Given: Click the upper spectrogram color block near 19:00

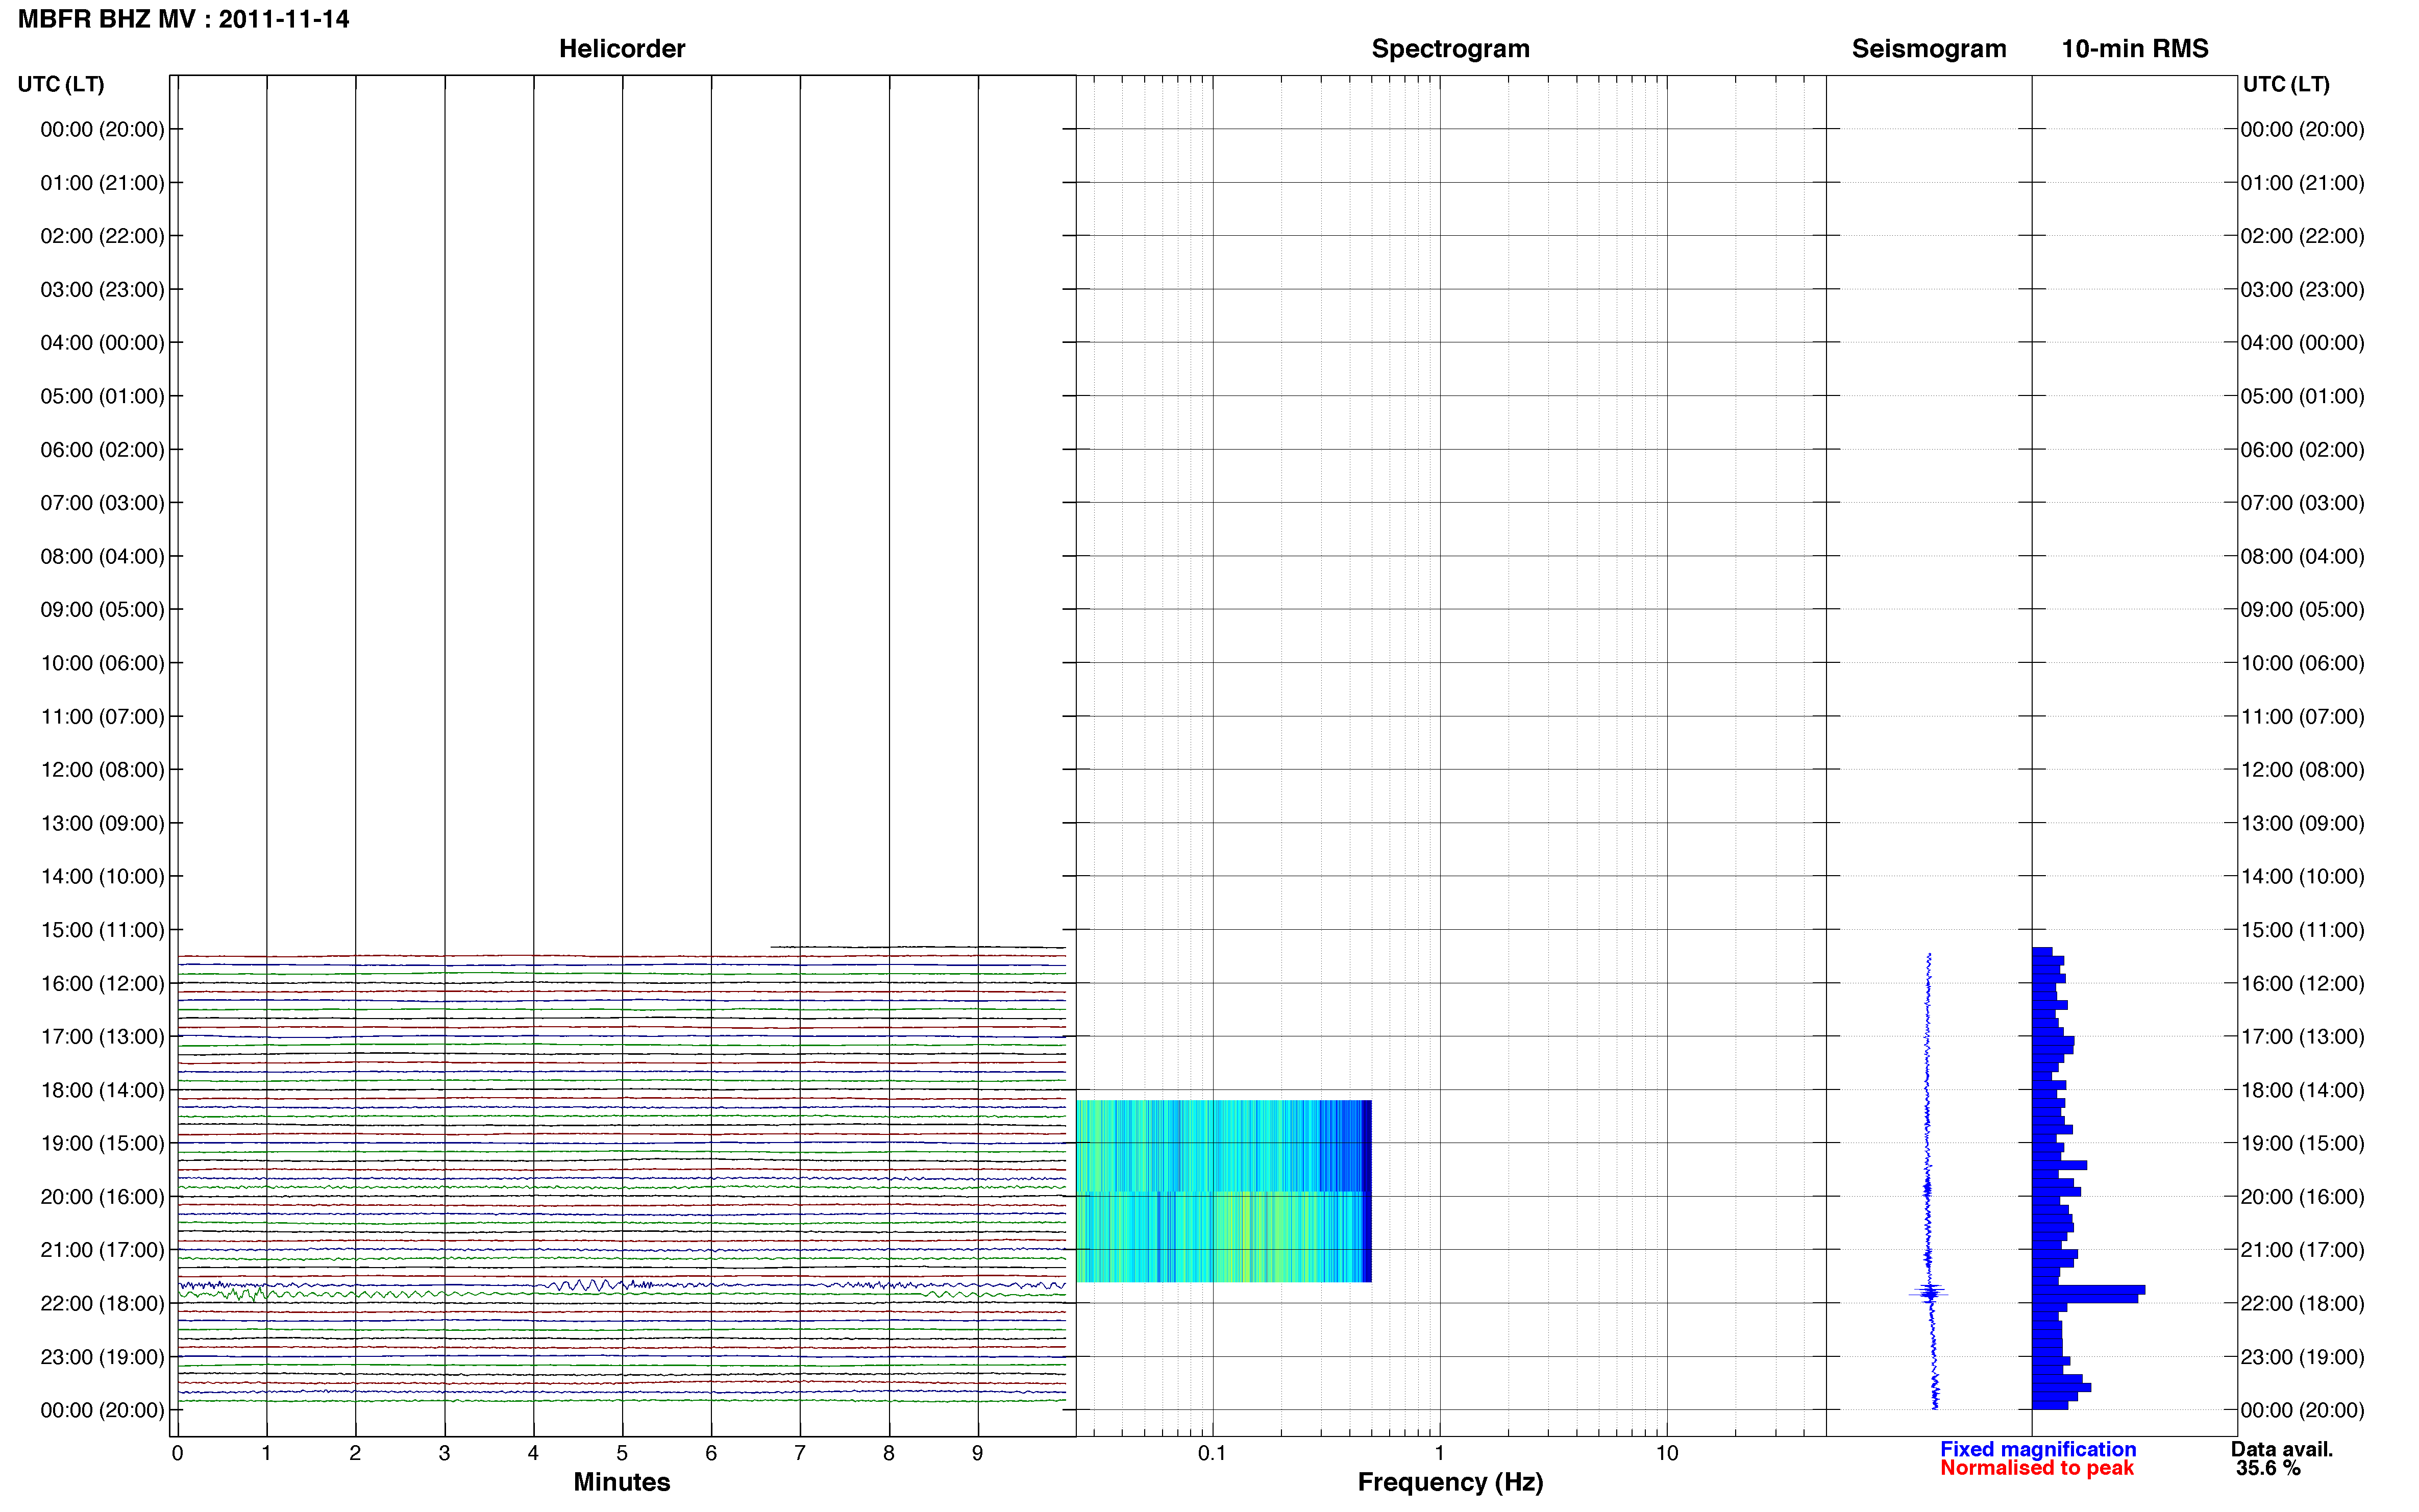Looking at the screenshot, I should [x=1224, y=1146].
